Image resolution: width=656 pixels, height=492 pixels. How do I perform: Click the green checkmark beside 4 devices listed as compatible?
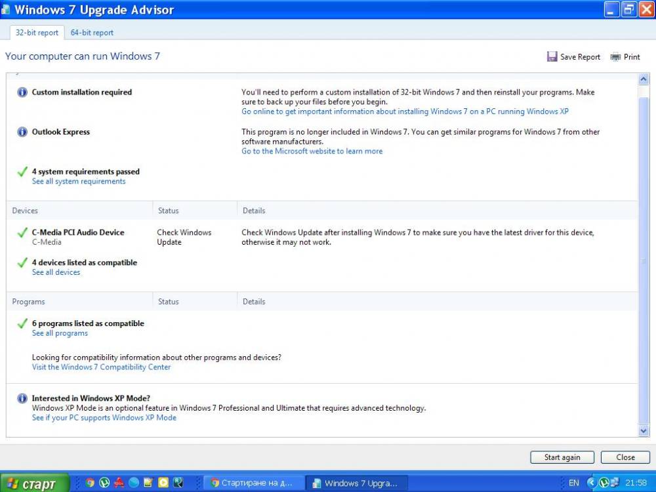click(x=22, y=263)
